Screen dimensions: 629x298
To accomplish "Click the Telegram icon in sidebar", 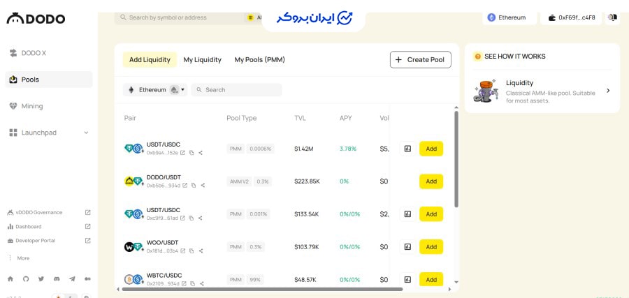I will click(x=72, y=278).
